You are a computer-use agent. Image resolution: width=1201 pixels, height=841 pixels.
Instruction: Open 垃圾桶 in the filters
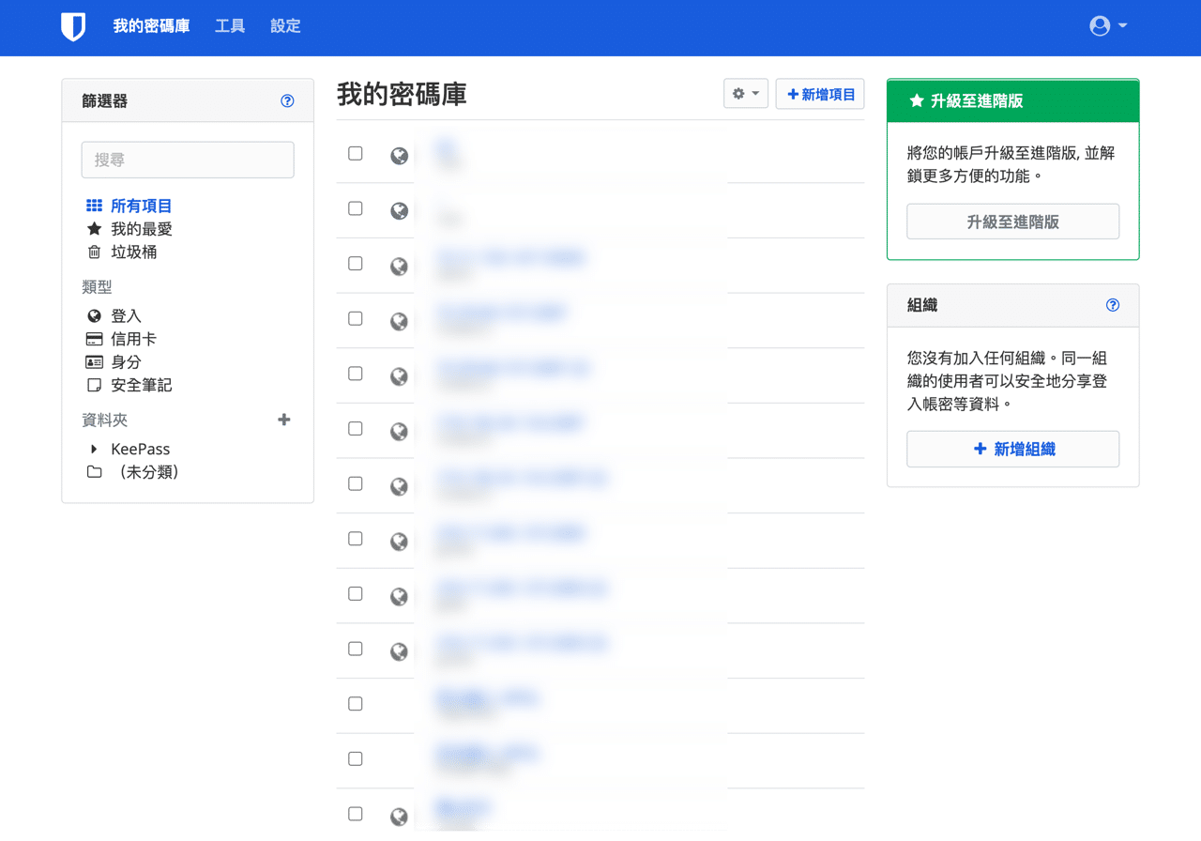(133, 252)
